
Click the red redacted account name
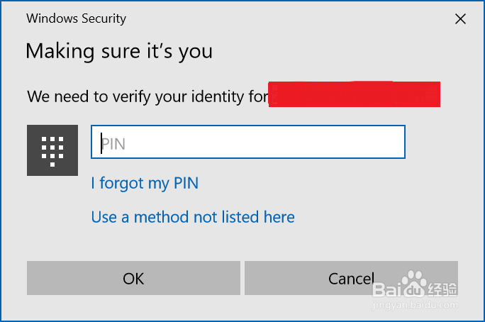[x=354, y=94]
